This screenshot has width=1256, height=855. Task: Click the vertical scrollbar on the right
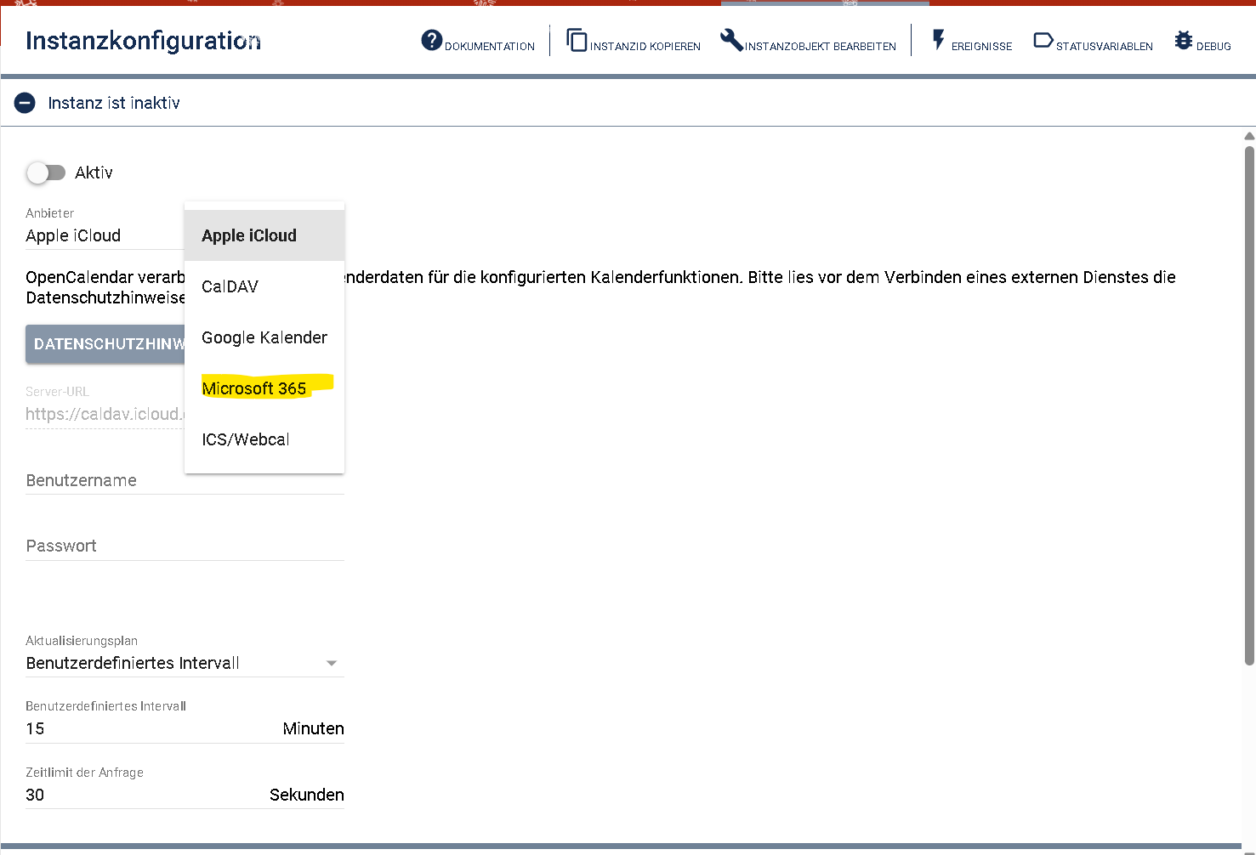click(x=1249, y=406)
